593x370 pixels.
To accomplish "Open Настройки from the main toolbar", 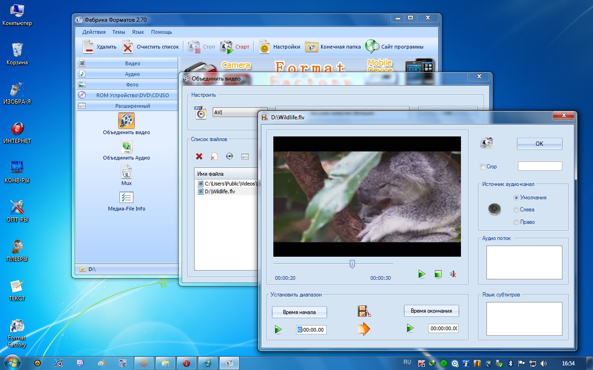I will 279,47.
